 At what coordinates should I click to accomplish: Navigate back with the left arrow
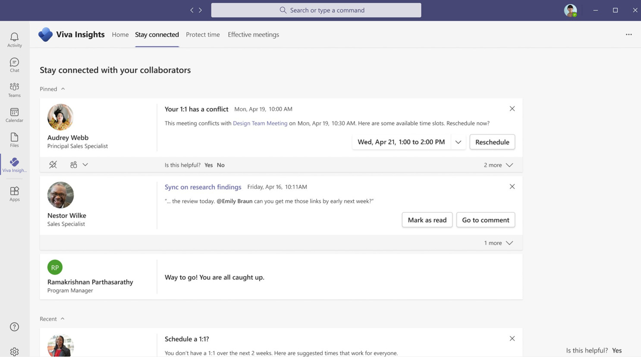pos(192,10)
